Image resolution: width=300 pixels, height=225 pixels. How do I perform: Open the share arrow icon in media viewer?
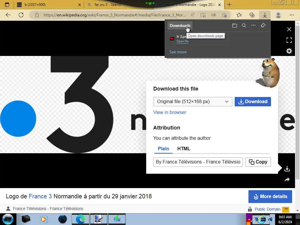click(x=287, y=180)
